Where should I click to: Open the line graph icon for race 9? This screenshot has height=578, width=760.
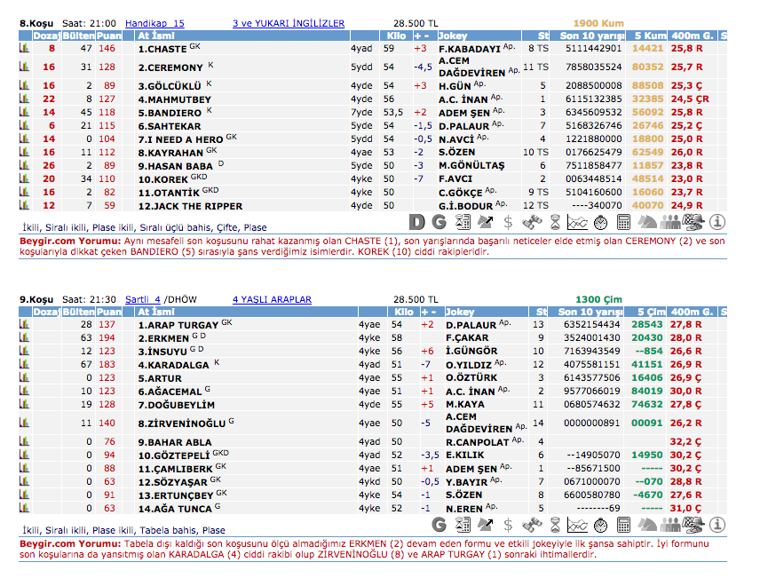coord(577,524)
